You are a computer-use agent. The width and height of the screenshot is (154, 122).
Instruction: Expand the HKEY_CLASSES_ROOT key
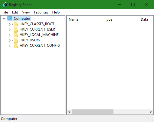point(10,24)
